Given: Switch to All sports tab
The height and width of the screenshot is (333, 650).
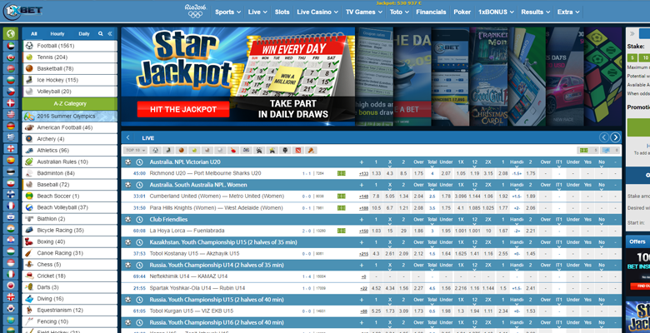Looking at the screenshot, I should 34,33.
